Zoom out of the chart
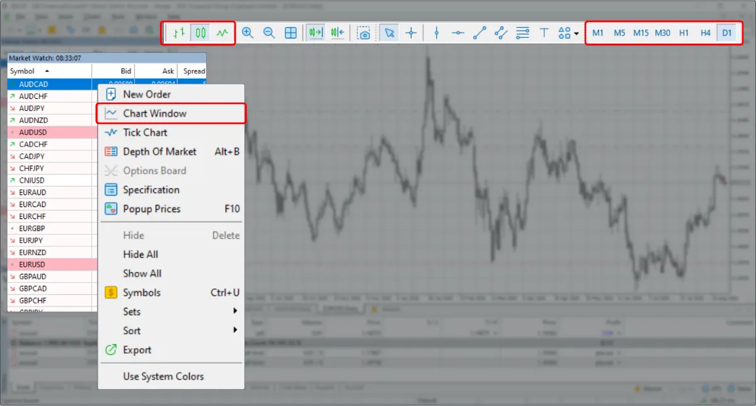The image size is (756, 406). click(x=269, y=33)
